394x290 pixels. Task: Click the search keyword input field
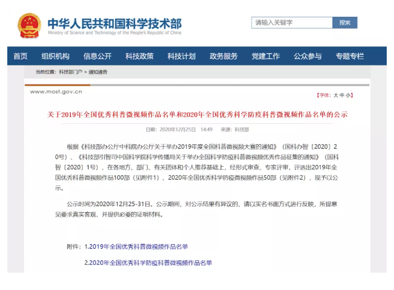[291, 23]
